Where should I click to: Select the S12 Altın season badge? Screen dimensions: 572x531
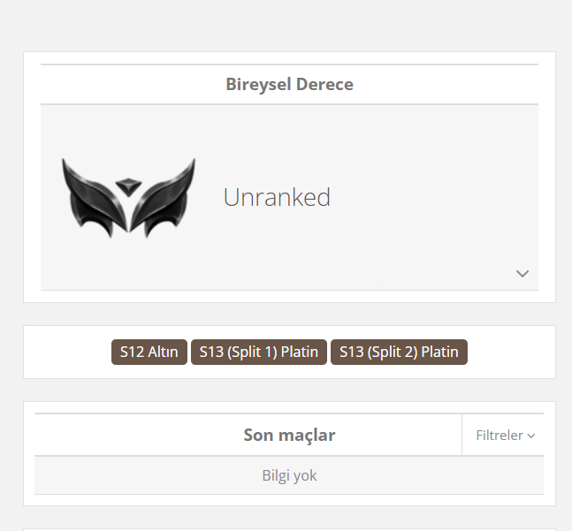[149, 352]
